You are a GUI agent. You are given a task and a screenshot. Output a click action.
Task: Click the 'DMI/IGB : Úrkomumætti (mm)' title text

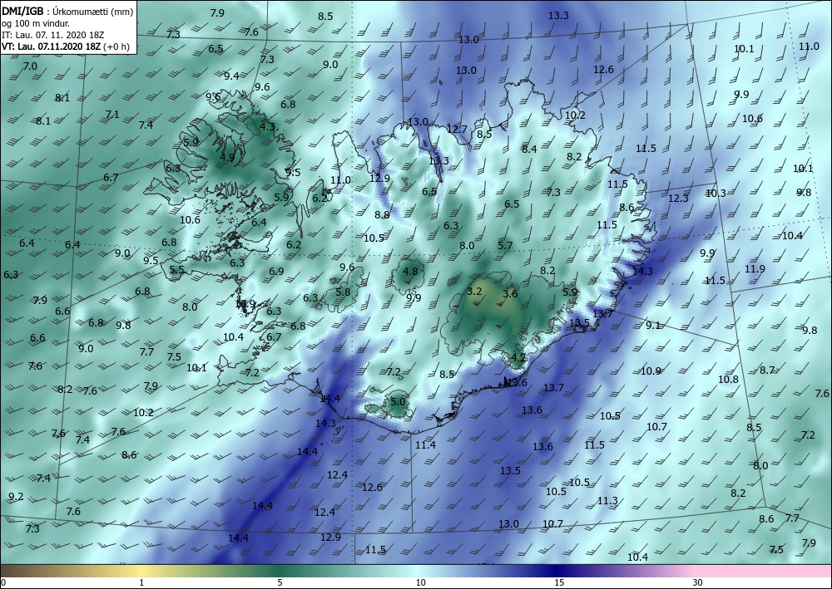coord(67,11)
